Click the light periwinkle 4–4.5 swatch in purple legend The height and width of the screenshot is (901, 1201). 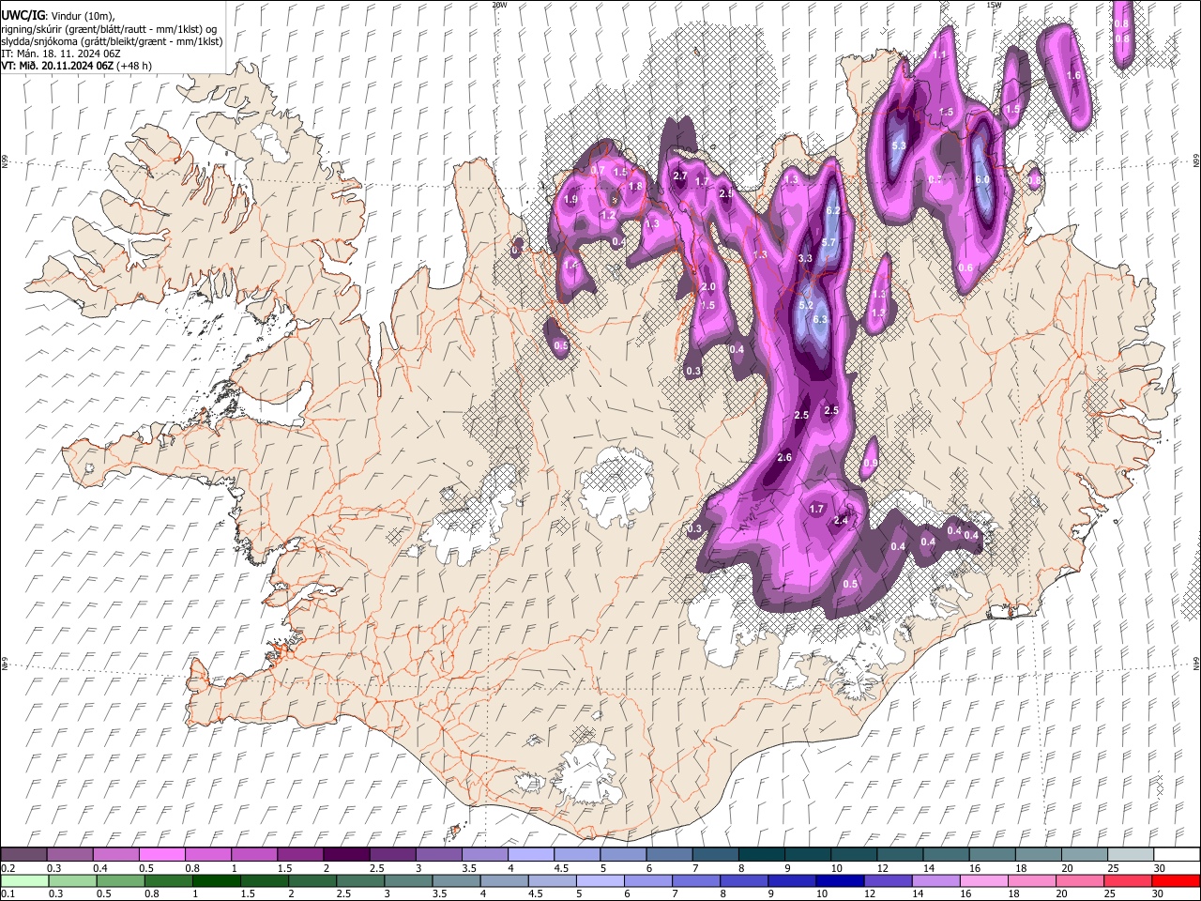point(529,855)
